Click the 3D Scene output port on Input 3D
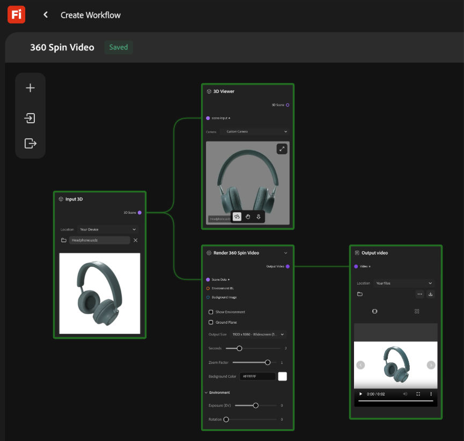Viewport: 464px width, 441px height. tap(139, 213)
